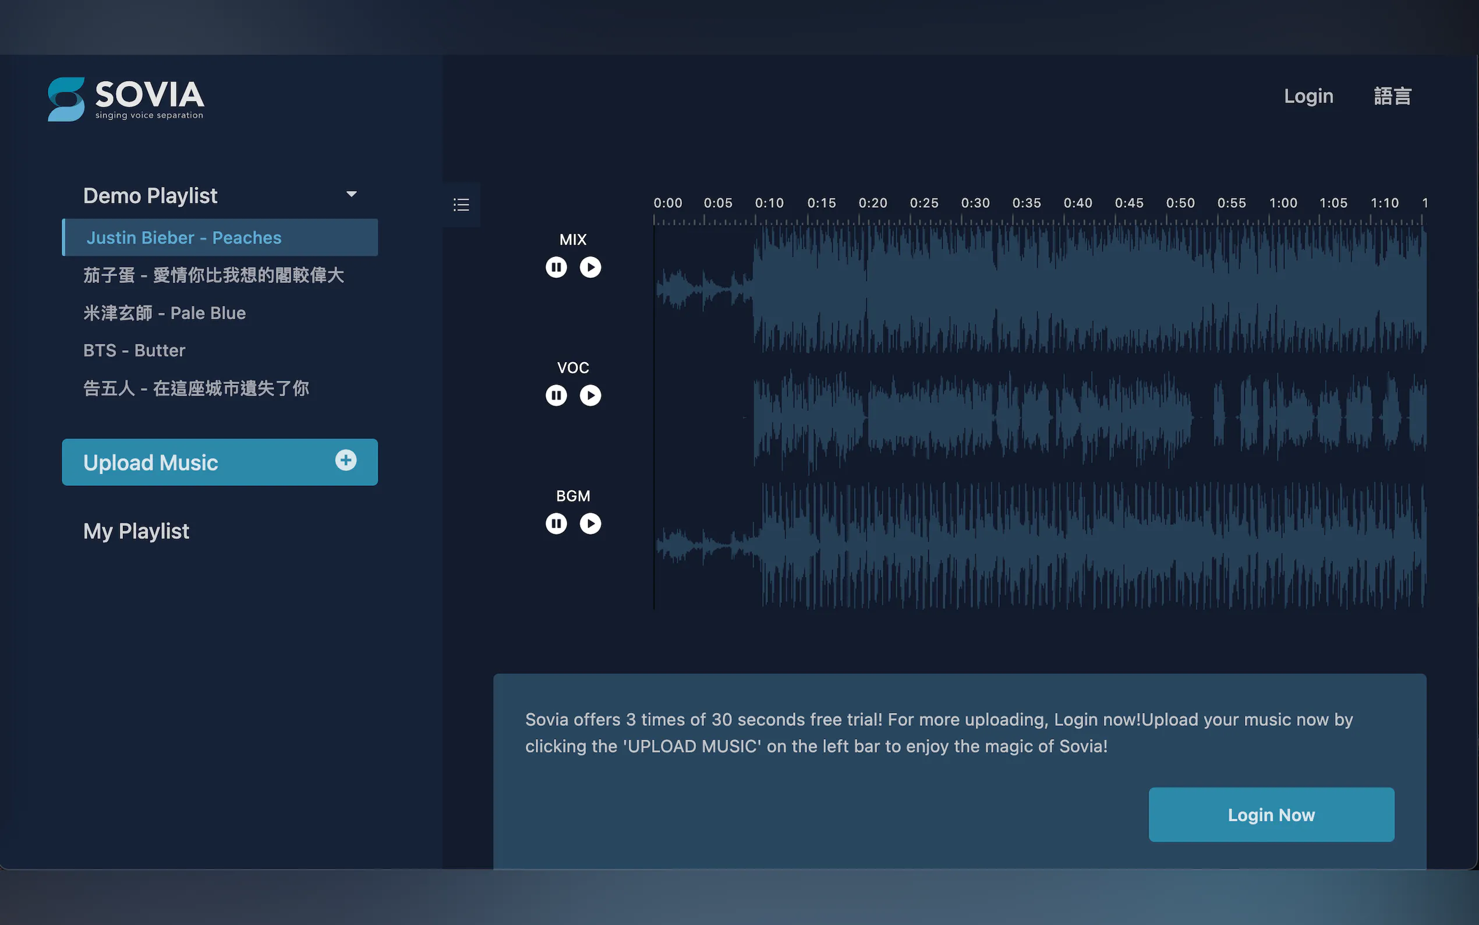Pause the BGM track
Screen dimensions: 1479x925
pos(555,524)
